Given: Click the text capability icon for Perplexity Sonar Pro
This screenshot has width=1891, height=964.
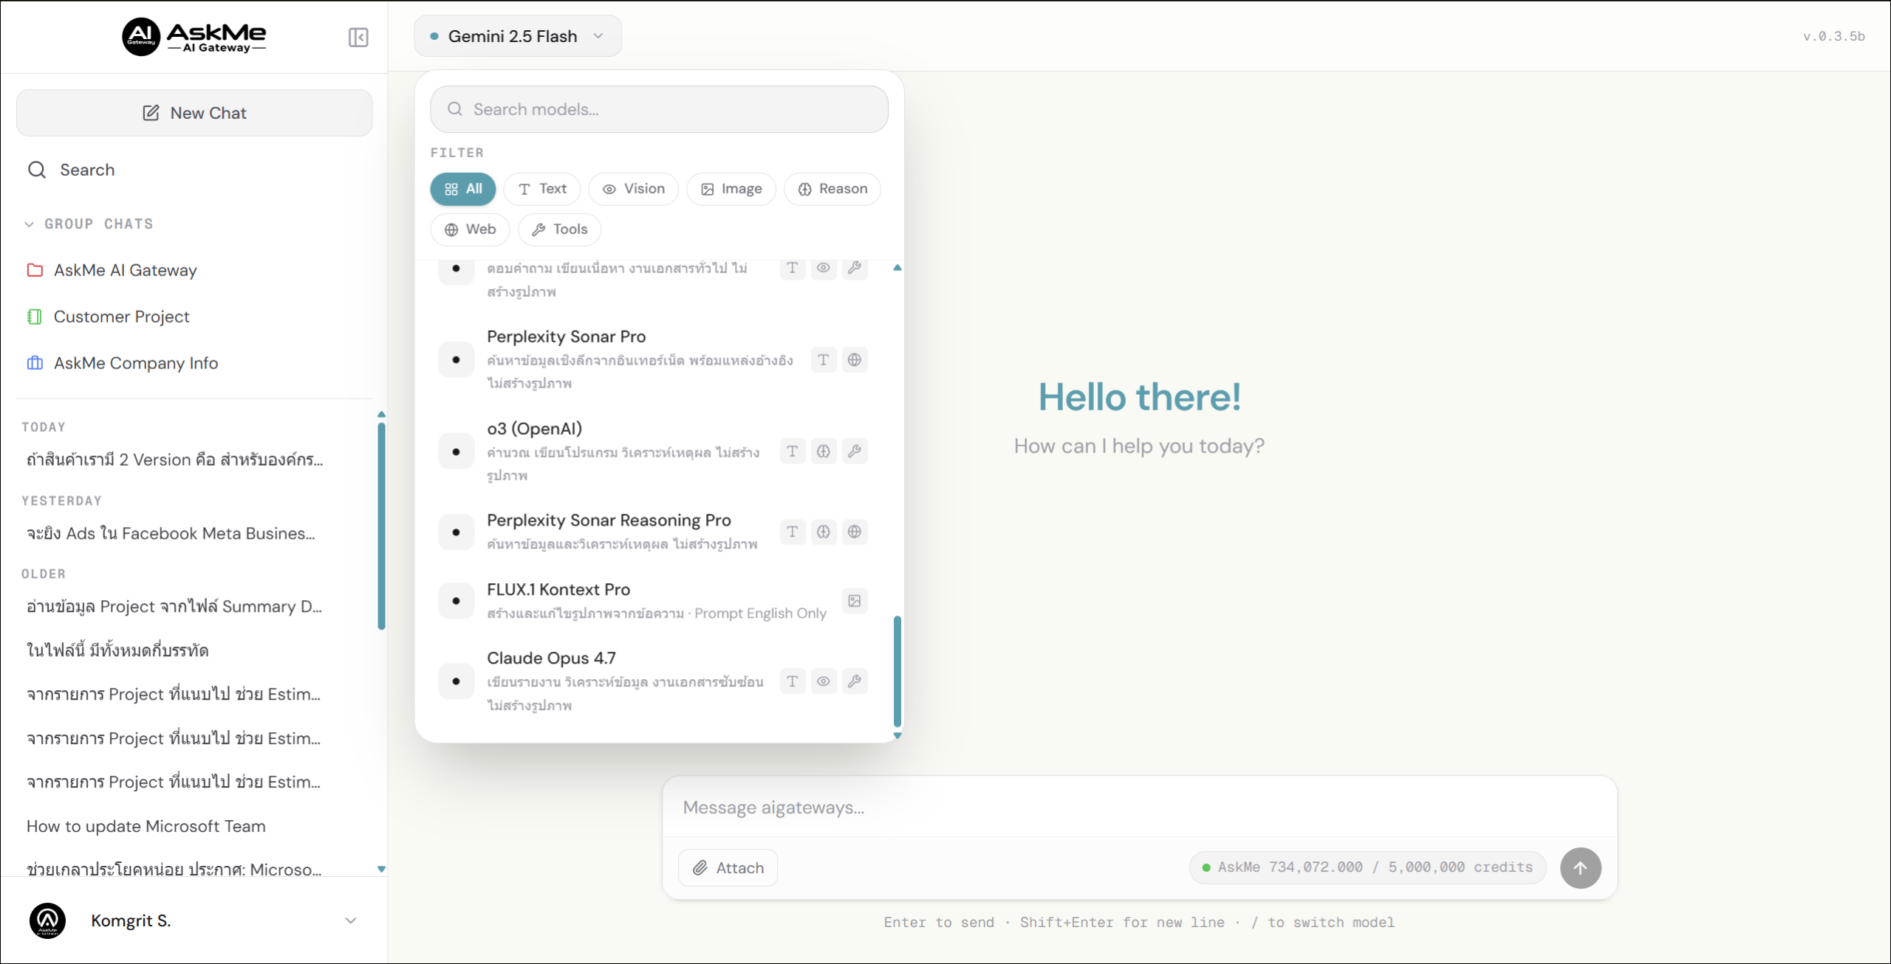Looking at the screenshot, I should 823,359.
